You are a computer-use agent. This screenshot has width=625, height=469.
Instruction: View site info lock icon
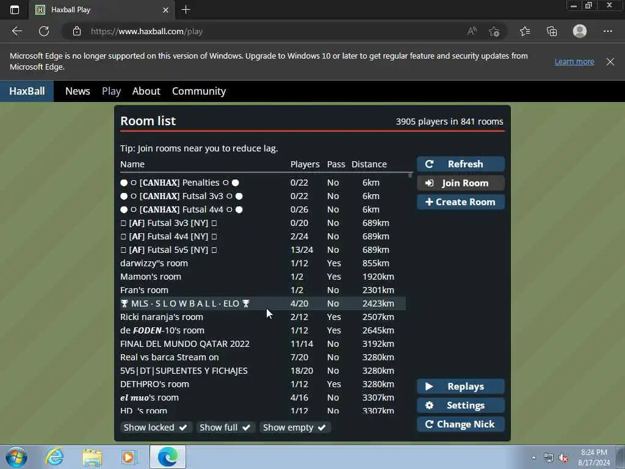point(77,31)
